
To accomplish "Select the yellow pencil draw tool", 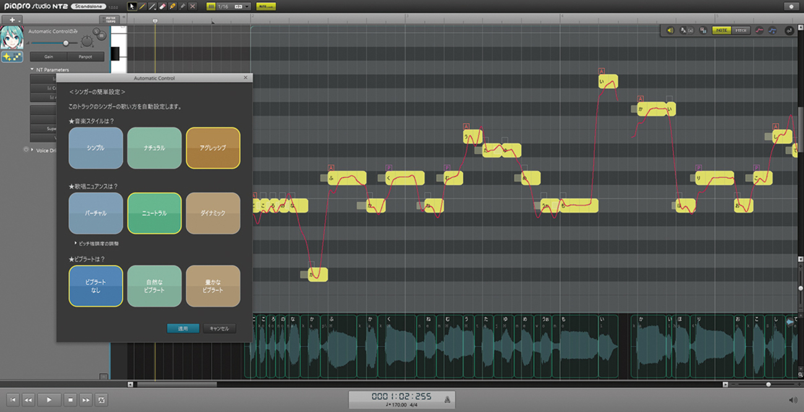I will tap(142, 6).
